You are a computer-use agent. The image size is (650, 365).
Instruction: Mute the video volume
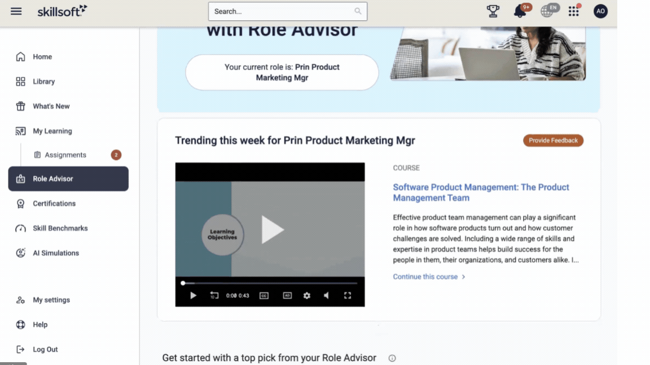click(327, 296)
